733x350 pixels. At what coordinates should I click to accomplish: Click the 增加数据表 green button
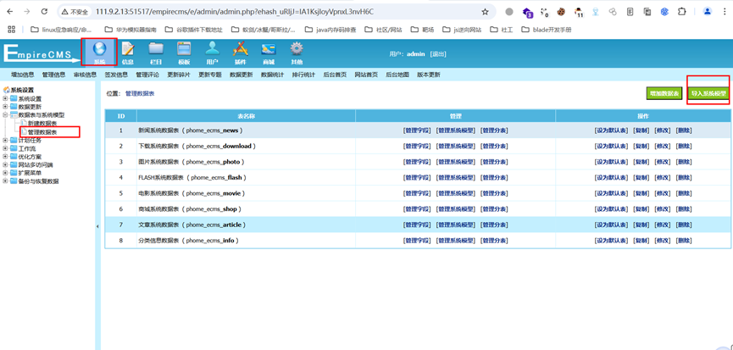[664, 93]
